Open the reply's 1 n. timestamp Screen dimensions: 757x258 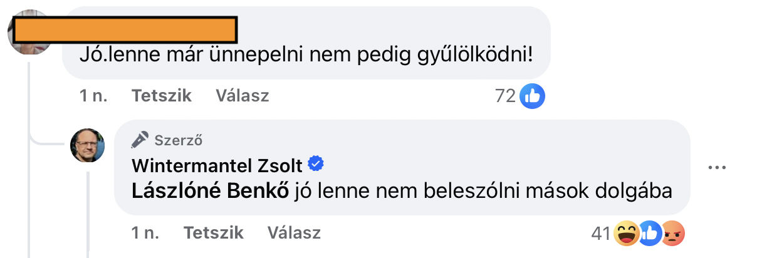pyautogui.click(x=145, y=234)
